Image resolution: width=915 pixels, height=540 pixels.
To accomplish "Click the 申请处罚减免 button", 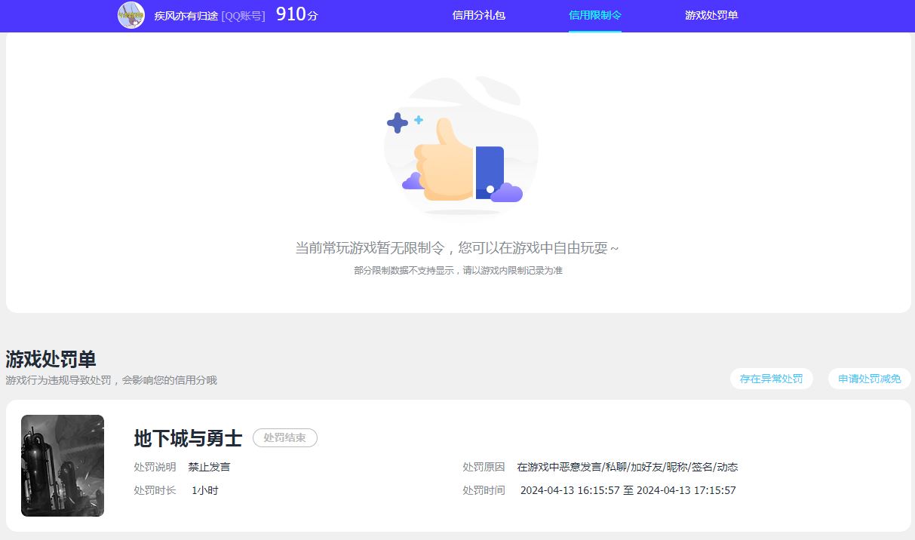I will [x=868, y=379].
